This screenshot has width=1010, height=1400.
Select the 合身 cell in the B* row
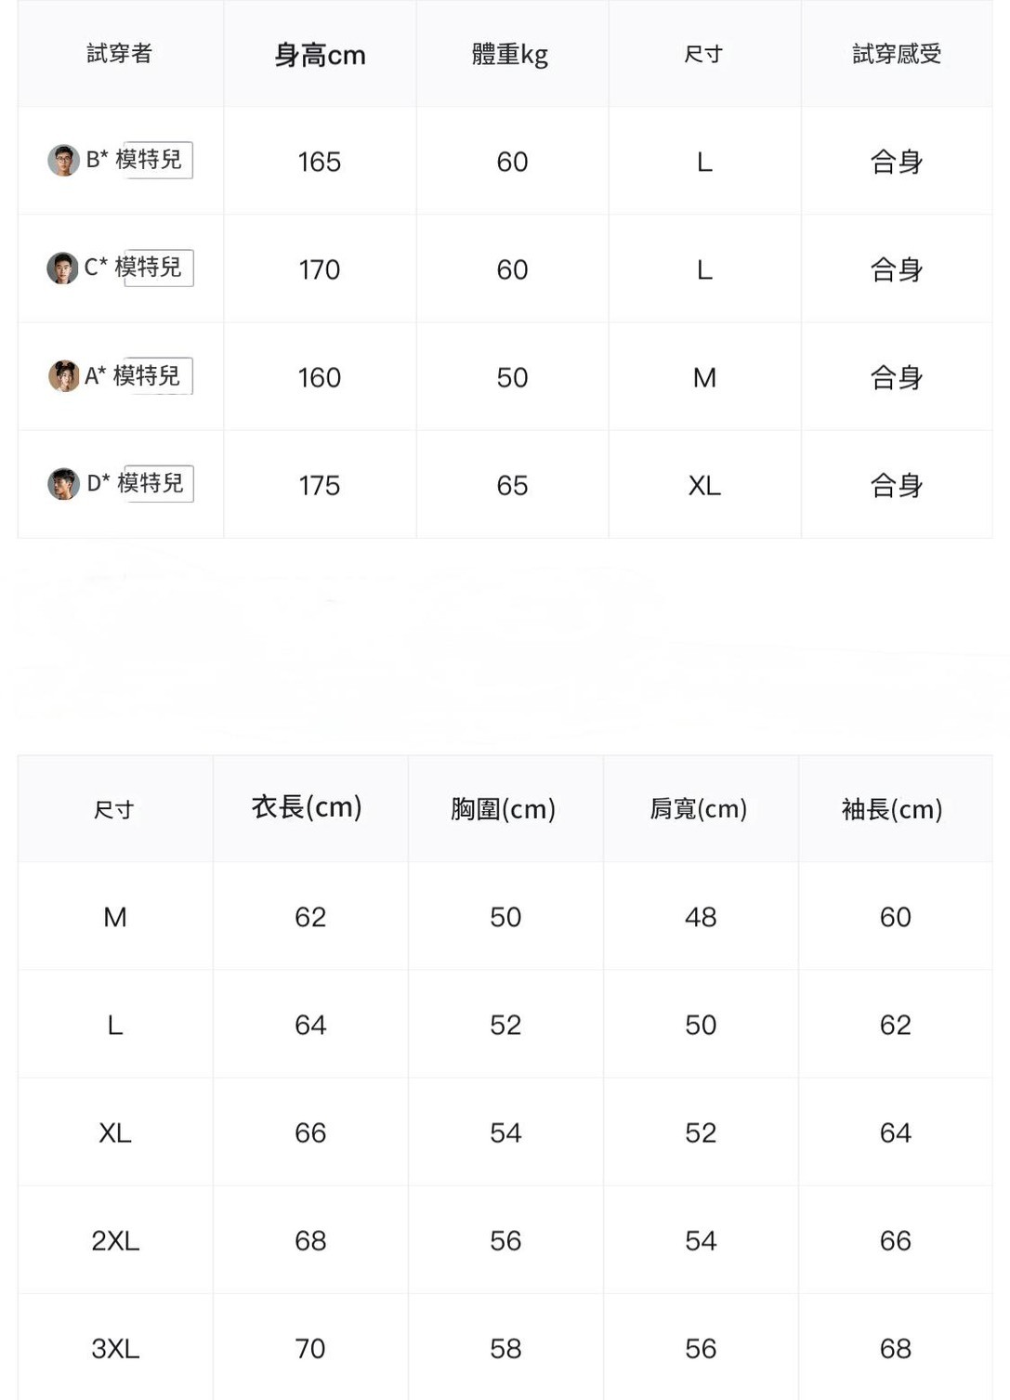(897, 162)
